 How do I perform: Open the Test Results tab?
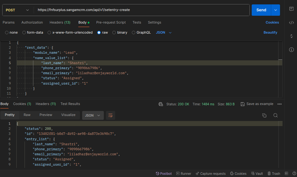pos(70,104)
